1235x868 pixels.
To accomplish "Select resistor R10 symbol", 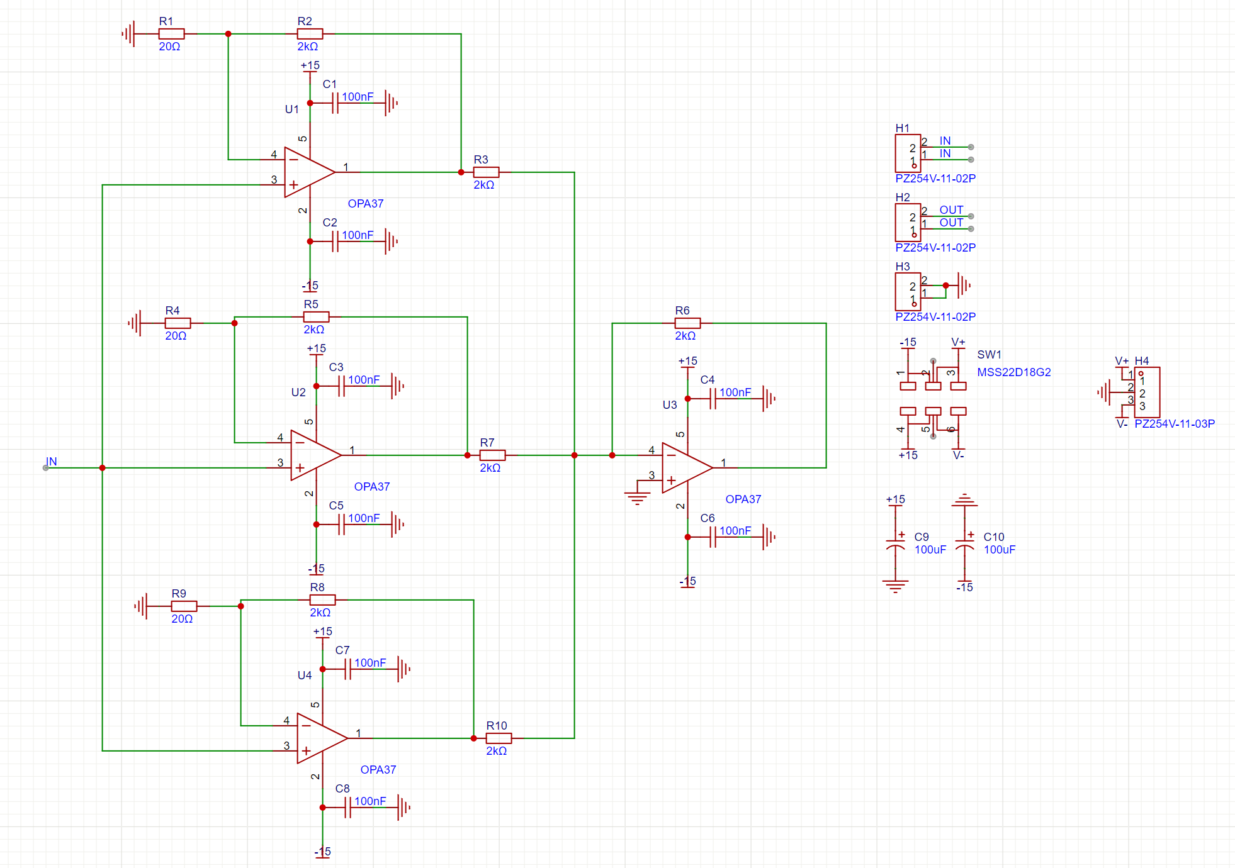I will coord(499,738).
